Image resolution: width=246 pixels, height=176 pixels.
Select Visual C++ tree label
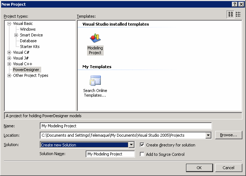(23, 64)
